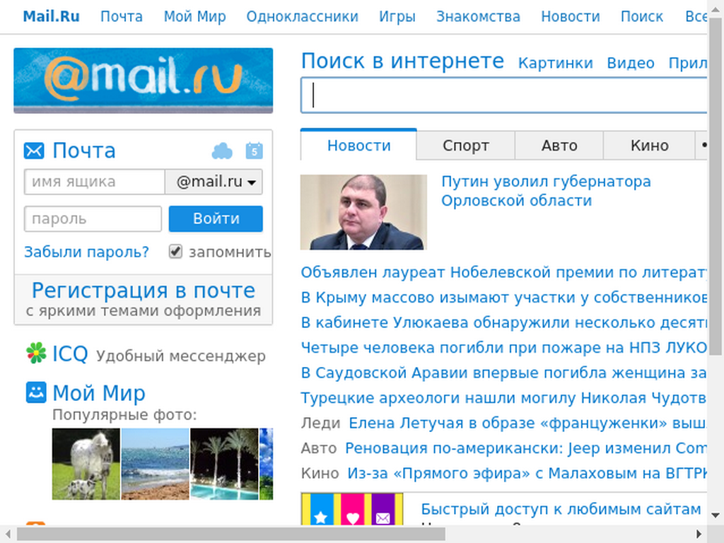724x543 pixels.
Task: Click the имя ящика input field
Action: coord(95,182)
